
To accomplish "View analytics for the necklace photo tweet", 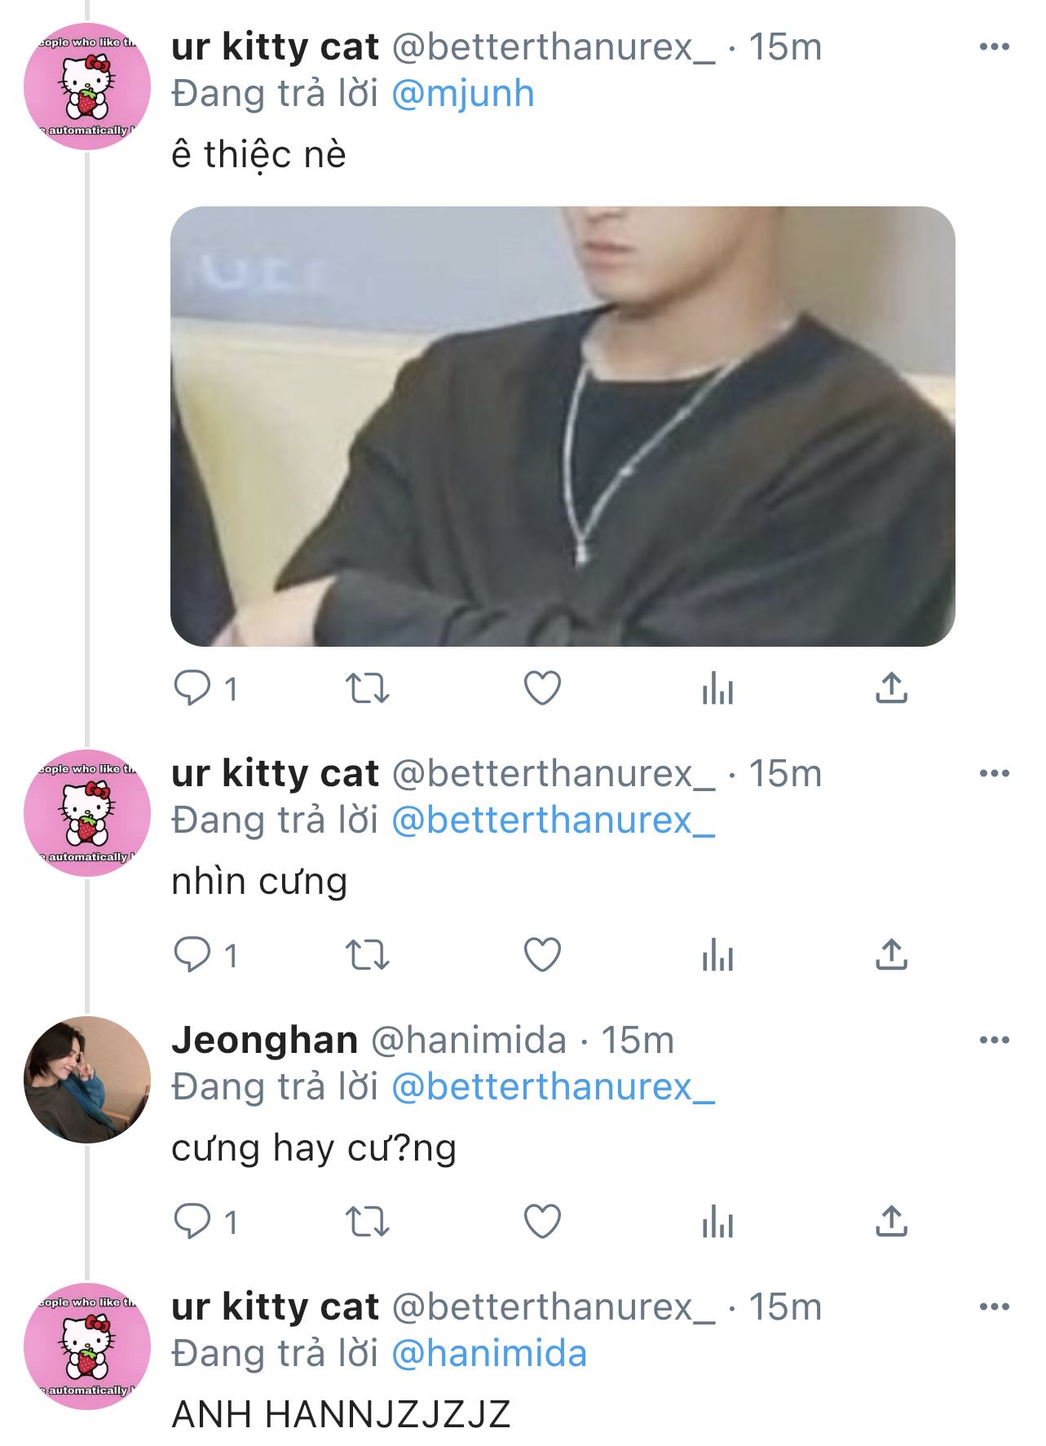I will [x=717, y=688].
